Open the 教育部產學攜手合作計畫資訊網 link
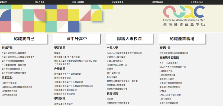The width and height of the screenshot is (223, 106). [174, 53]
